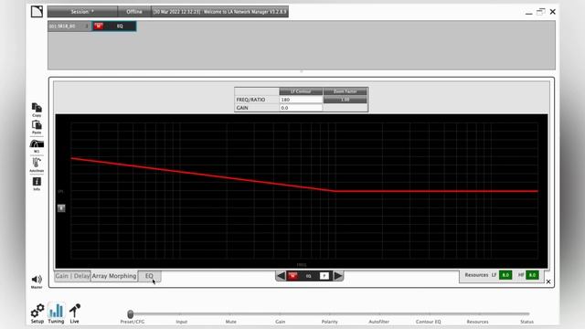Click the L-Acoustics logo icon at top left
The width and height of the screenshot is (585, 329).
click(x=37, y=12)
